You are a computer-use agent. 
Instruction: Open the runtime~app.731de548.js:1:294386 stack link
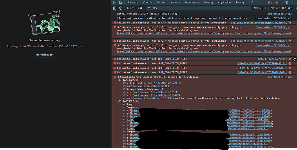[x=159, y=83]
